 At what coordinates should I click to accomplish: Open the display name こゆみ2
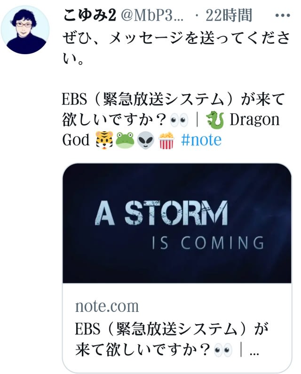(89, 16)
